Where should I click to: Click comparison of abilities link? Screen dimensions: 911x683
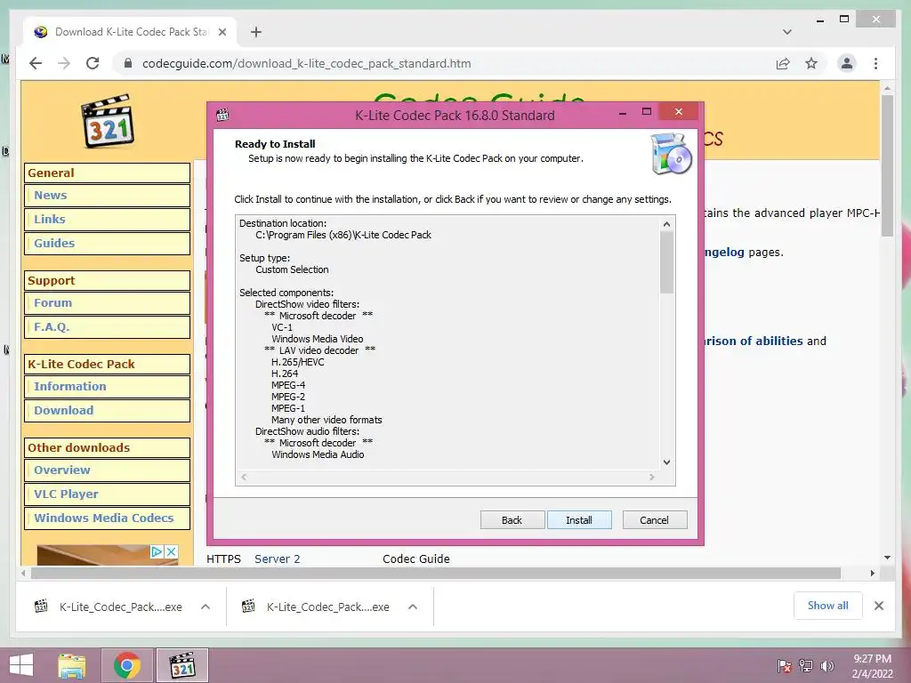click(753, 341)
